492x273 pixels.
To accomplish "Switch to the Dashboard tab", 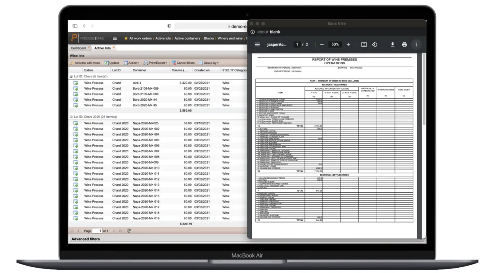I will point(78,48).
